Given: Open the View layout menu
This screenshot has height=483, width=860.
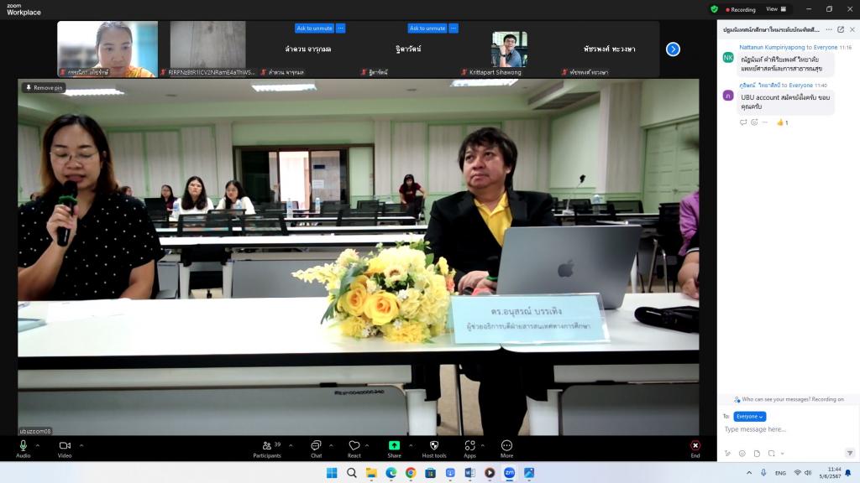Looking at the screenshot, I should (x=776, y=9).
